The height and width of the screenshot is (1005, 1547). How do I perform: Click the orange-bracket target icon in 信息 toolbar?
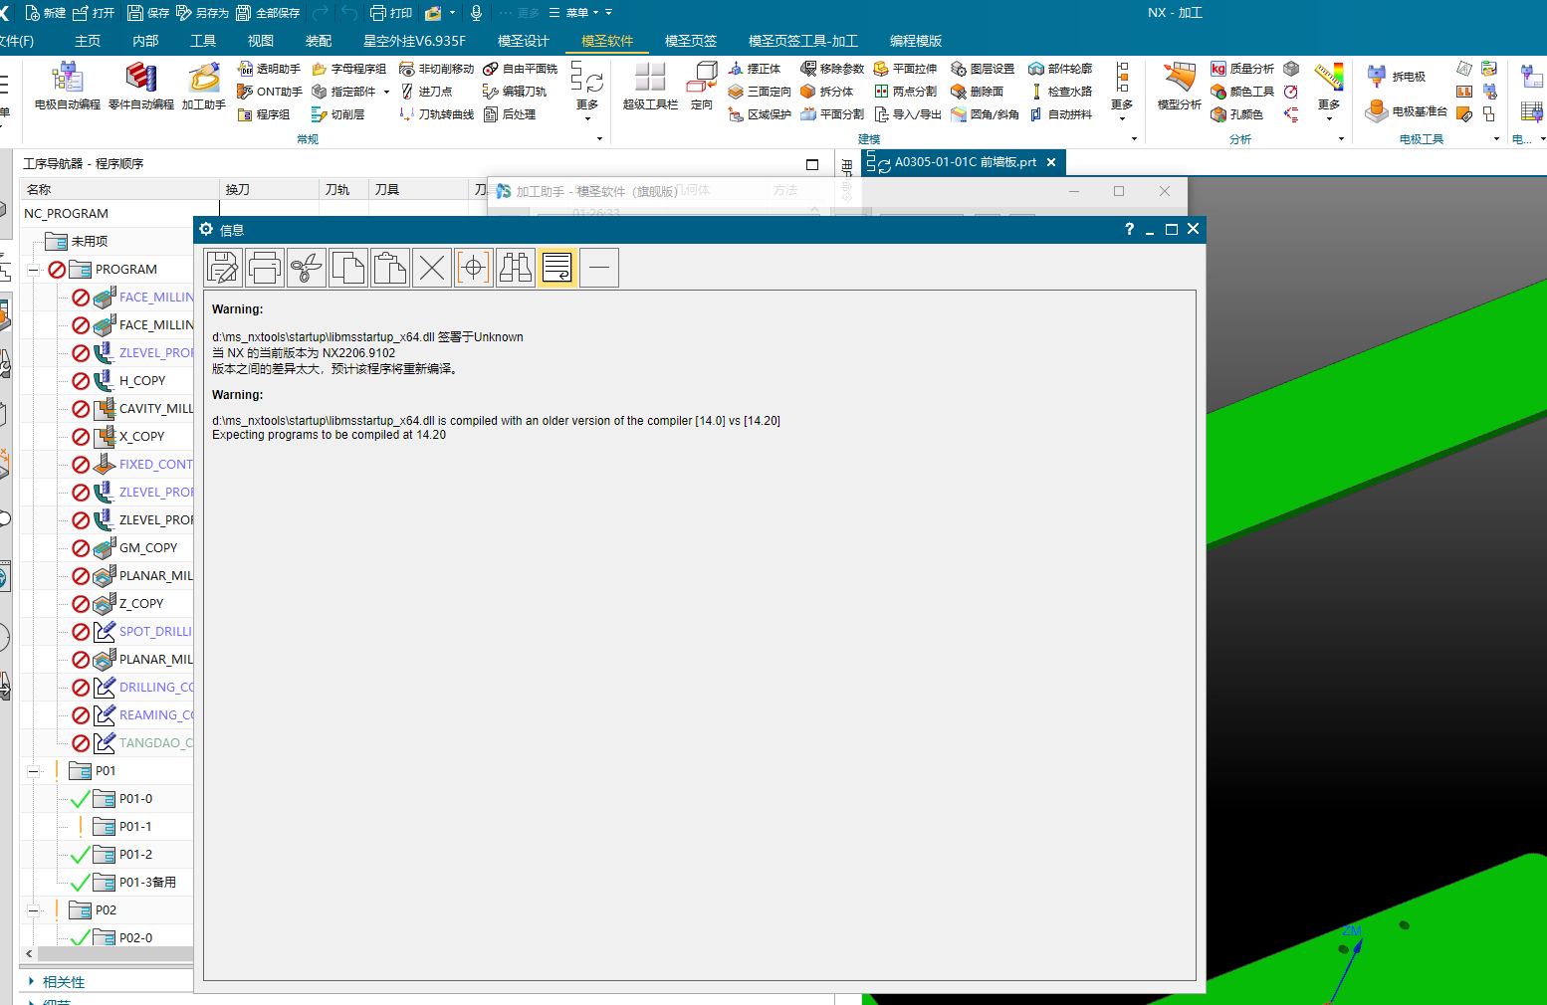[474, 268]
